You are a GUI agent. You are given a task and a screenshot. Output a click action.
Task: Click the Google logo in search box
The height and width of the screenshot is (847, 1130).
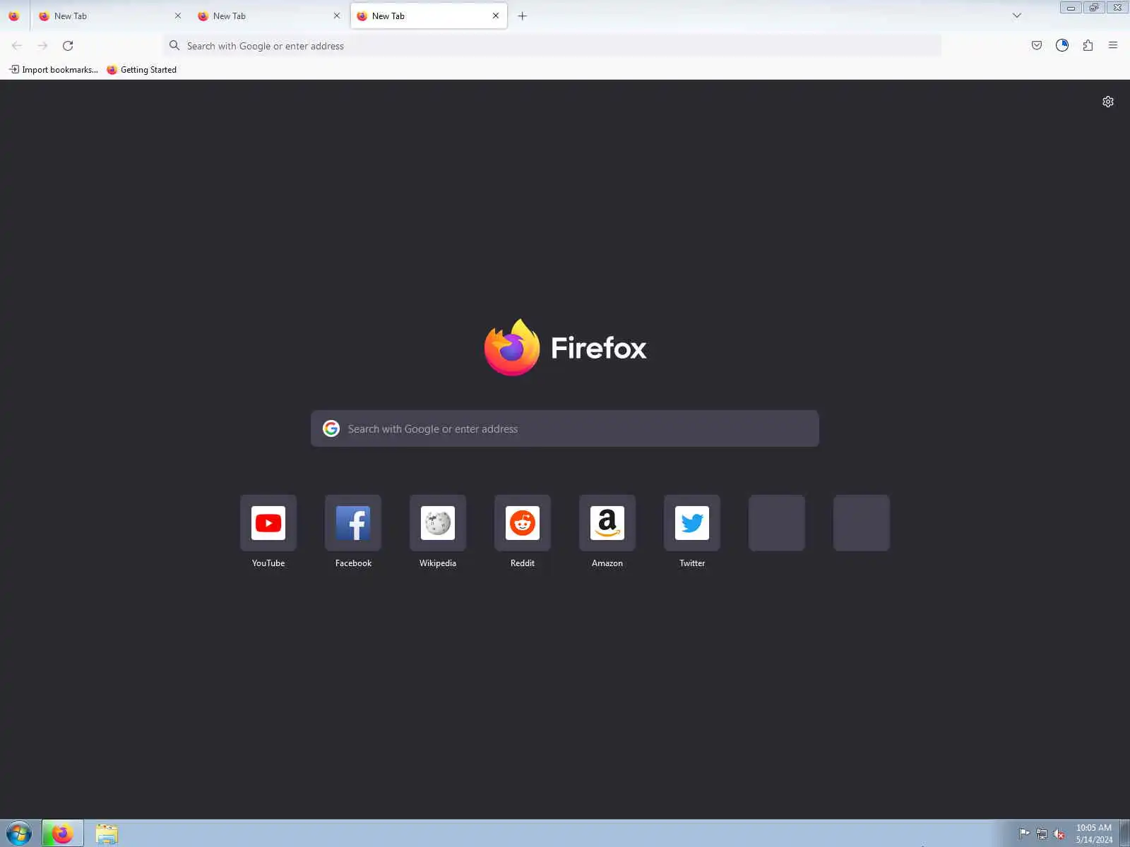[331, 428]
